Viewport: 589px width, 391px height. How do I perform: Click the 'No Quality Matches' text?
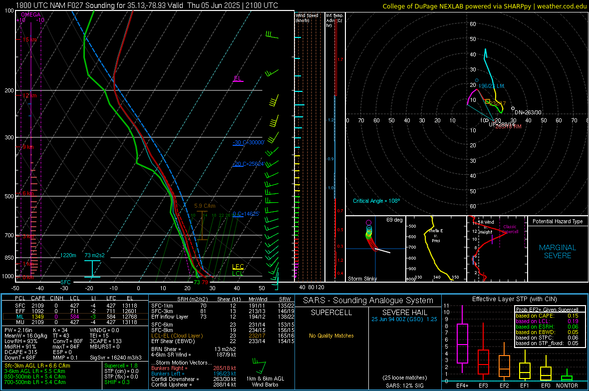(331, 336)
